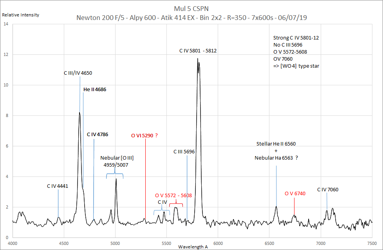Select the red O VI 5290 marker line

point(145,179)
